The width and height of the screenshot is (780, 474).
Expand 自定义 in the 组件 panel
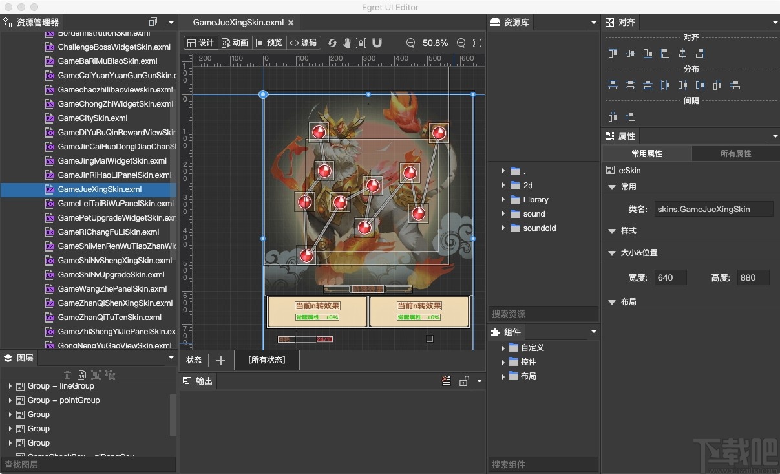click(504, 347)
